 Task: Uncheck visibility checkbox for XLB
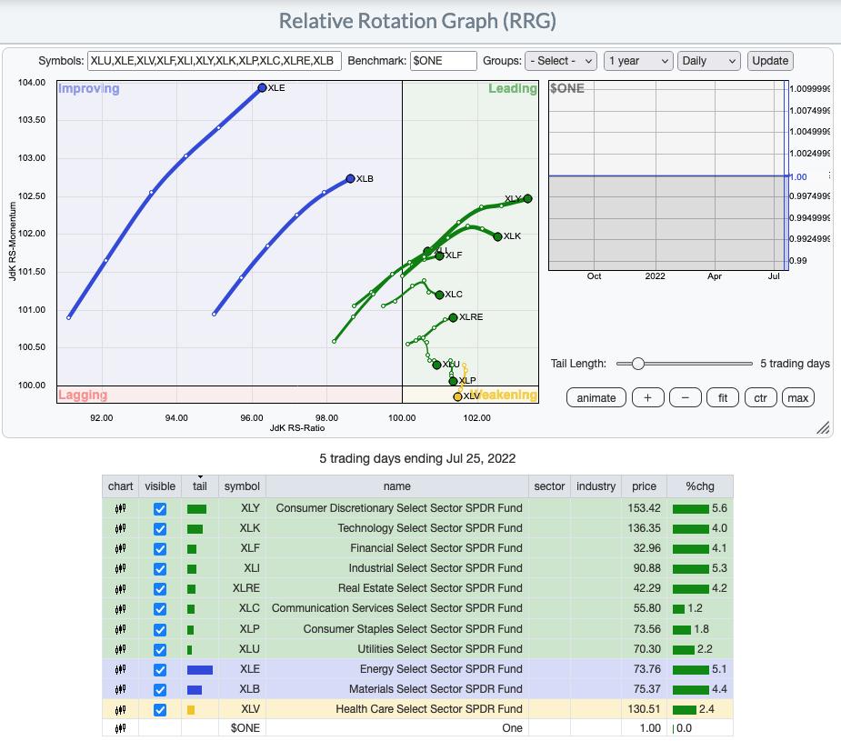160,689
